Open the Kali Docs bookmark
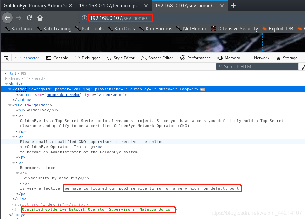 122,29
